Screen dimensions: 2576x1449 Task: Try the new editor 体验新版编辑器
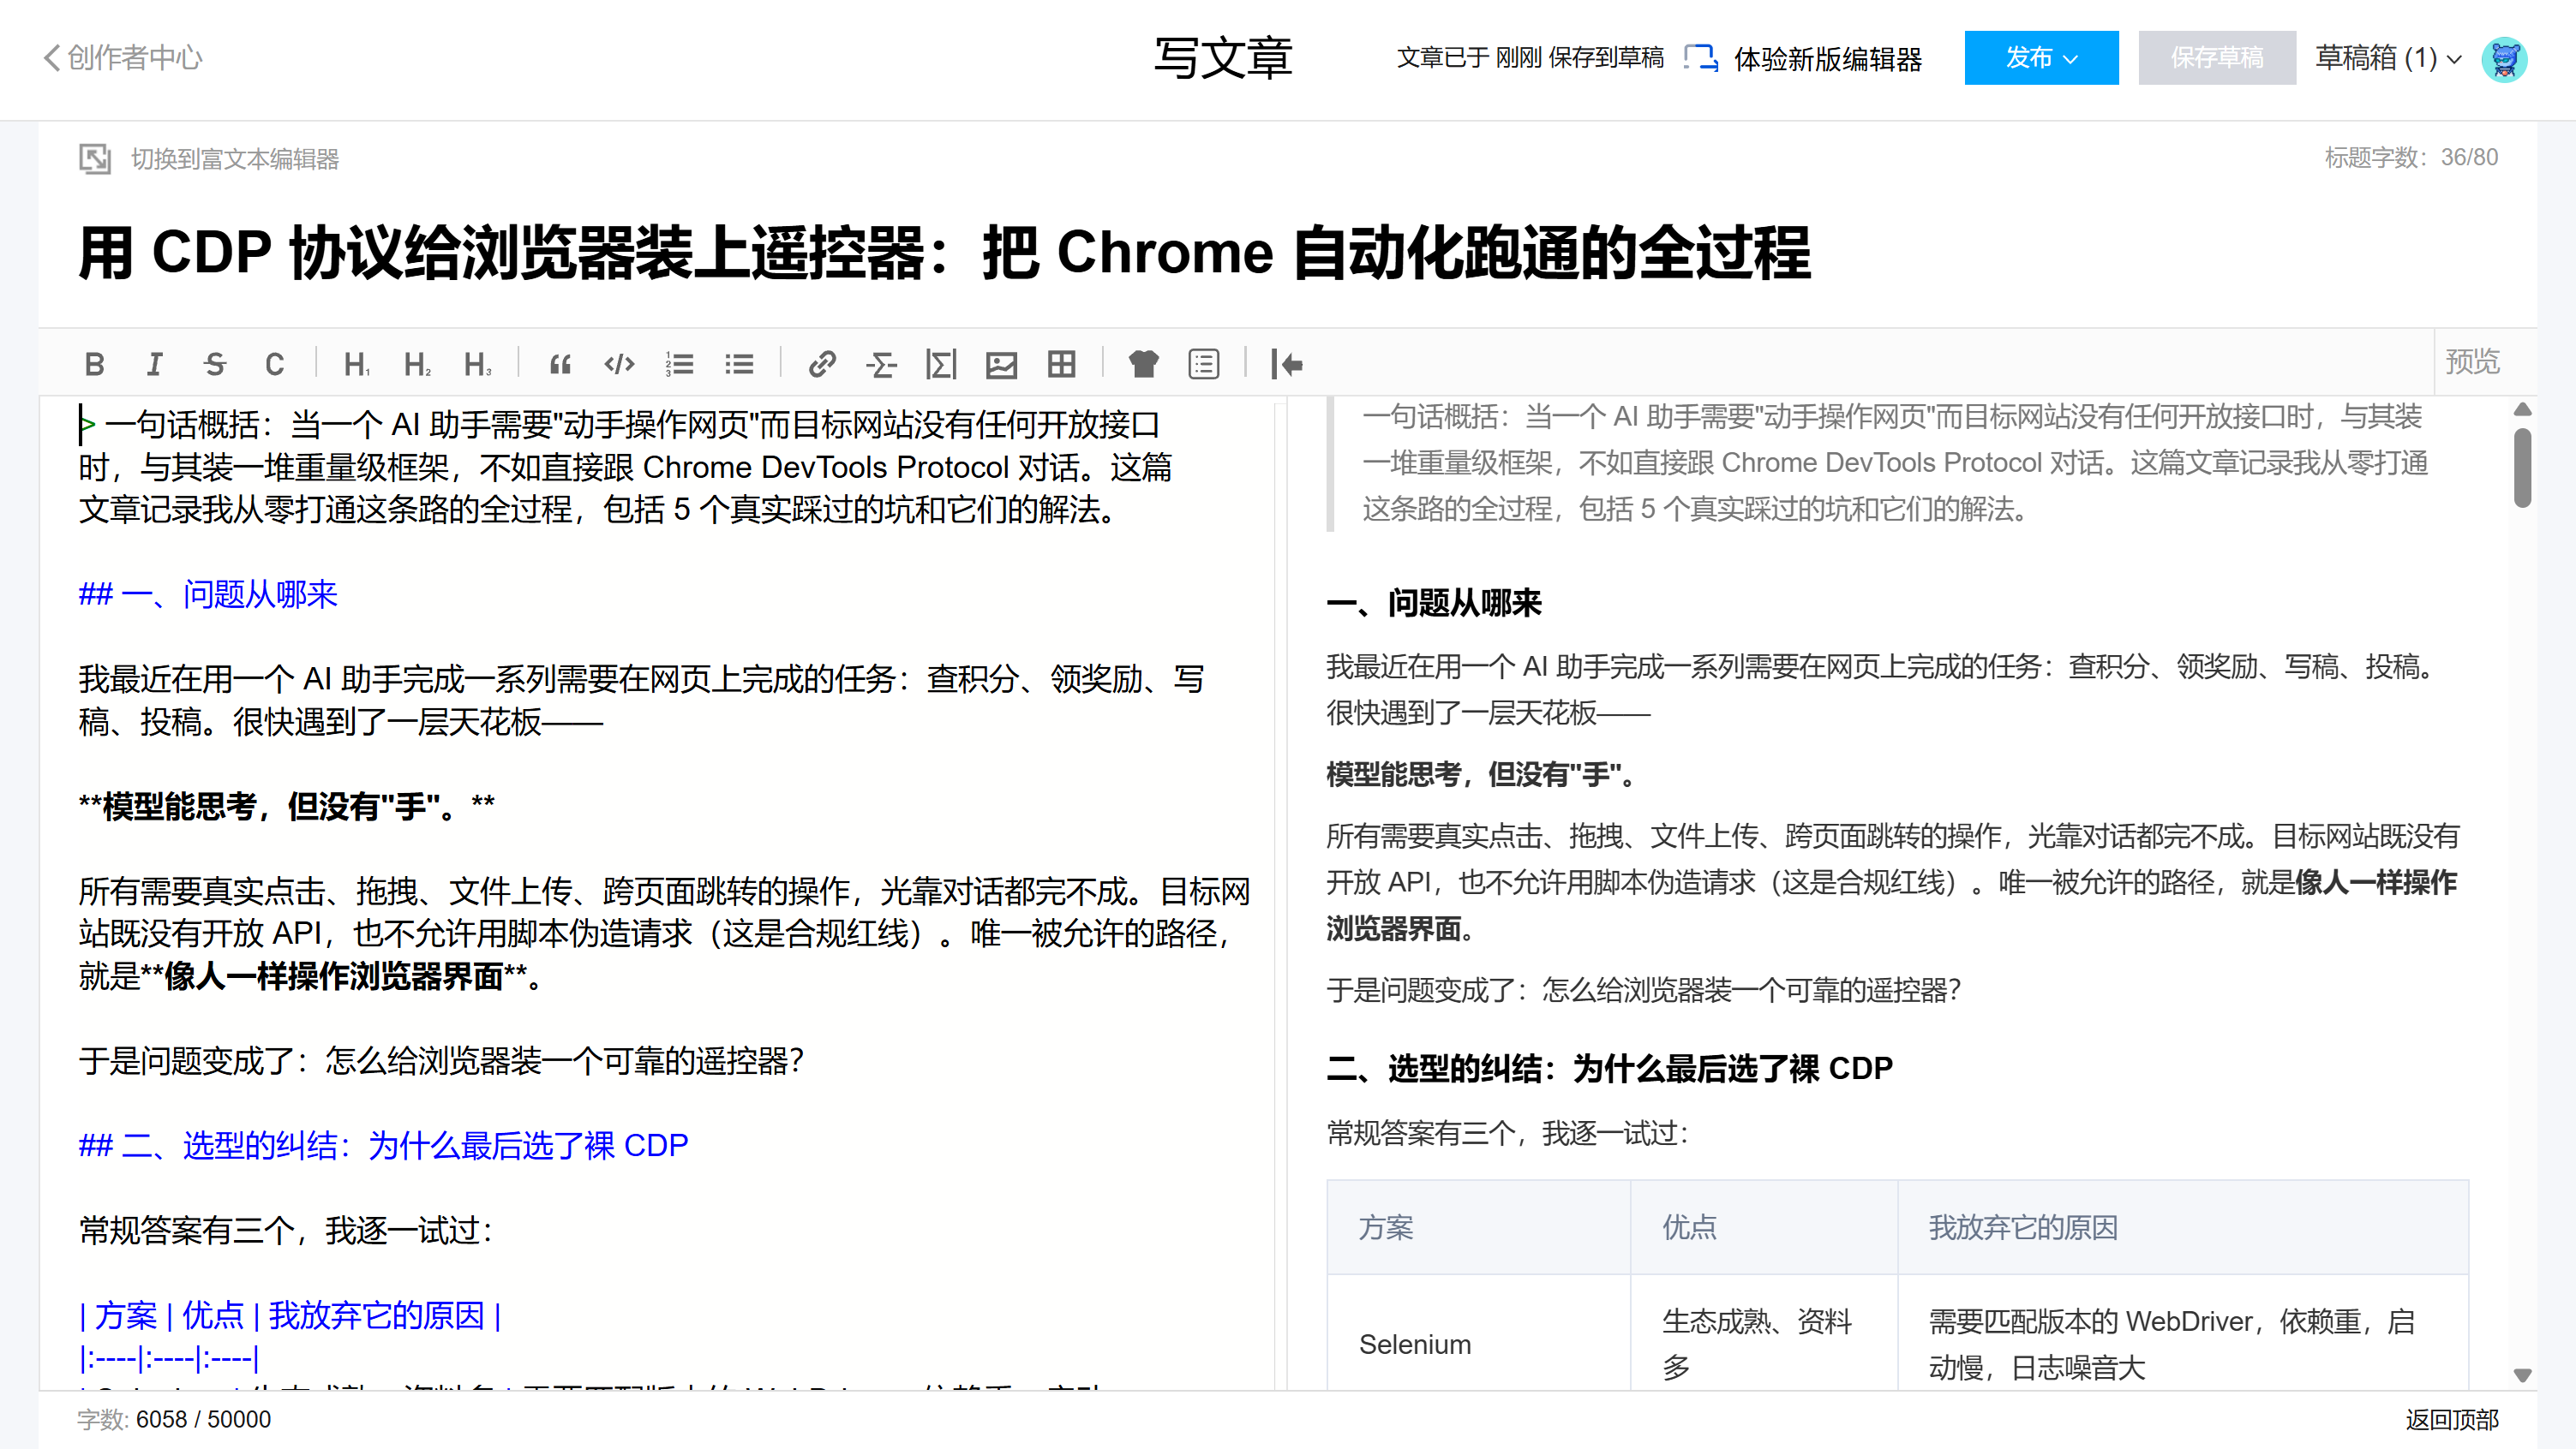1803,58
